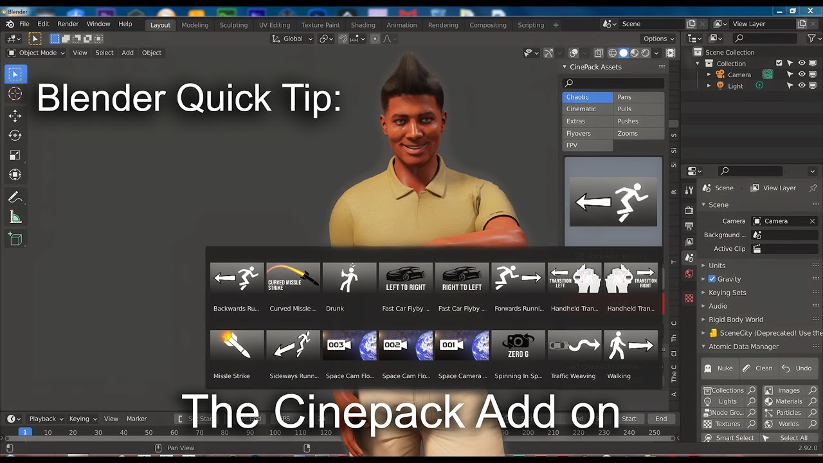Select the Cursor tool
The height and width of the screenshot is (463, 823).
point(15,94)
